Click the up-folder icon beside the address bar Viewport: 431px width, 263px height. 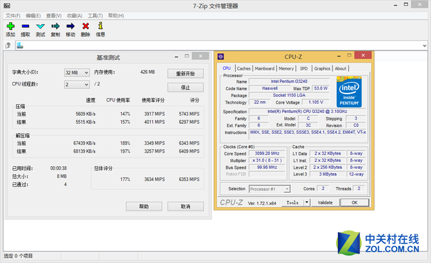tap(8, 45)
